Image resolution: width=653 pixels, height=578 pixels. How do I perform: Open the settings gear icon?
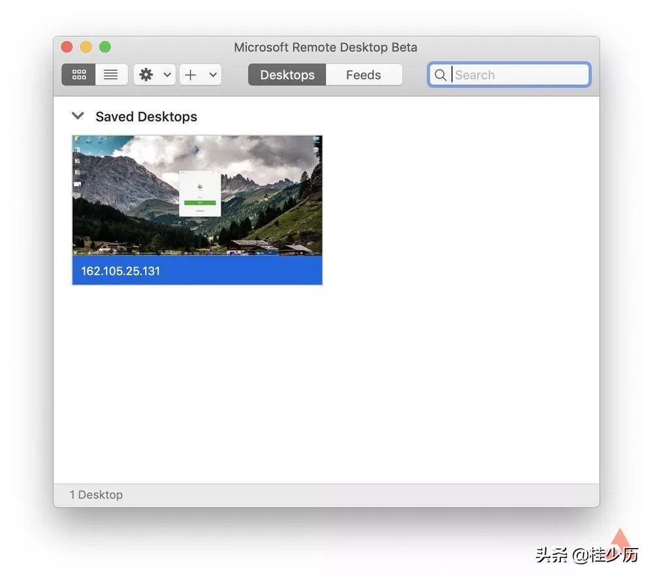coord(145,73)
